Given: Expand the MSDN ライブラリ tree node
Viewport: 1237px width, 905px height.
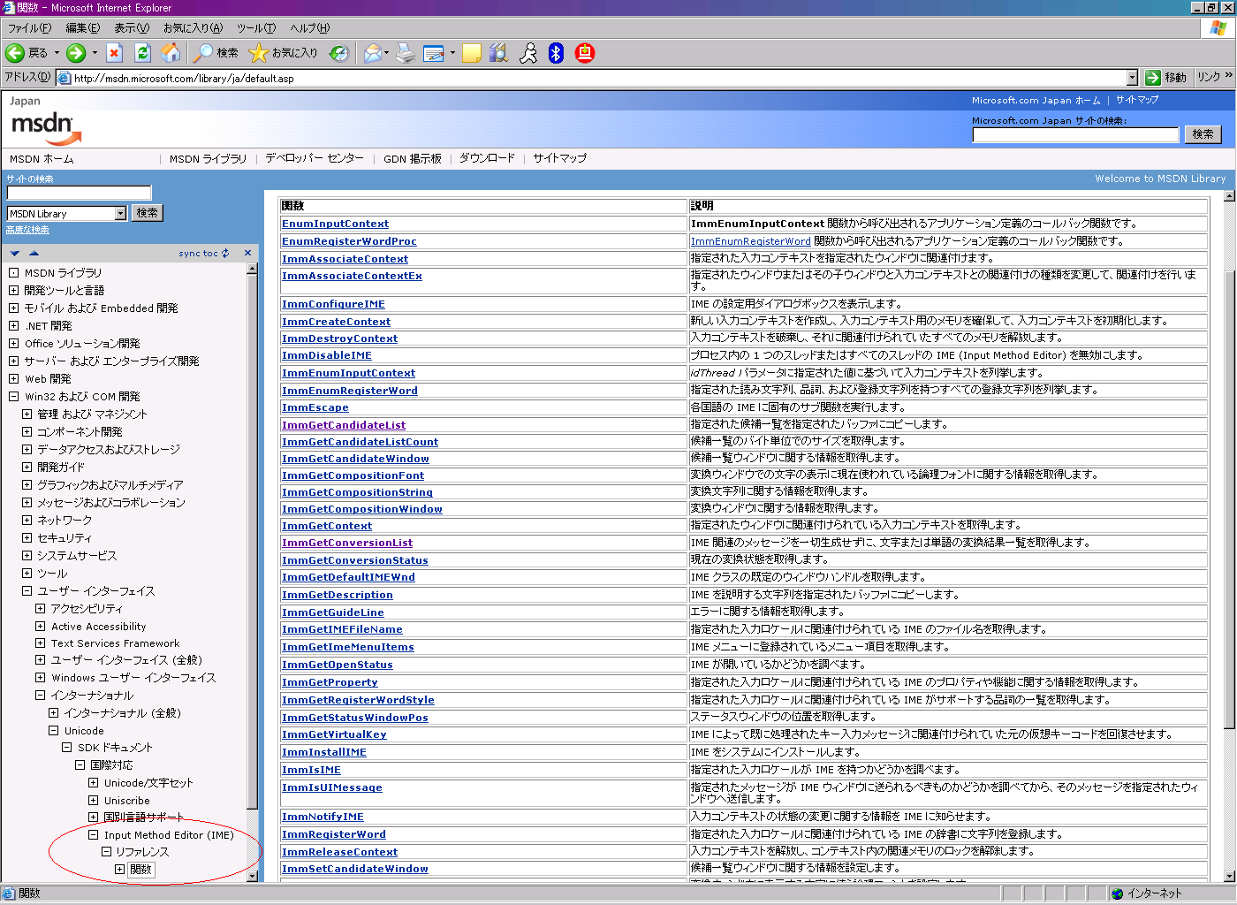Looking at the screenshot, I should point(13,272).
